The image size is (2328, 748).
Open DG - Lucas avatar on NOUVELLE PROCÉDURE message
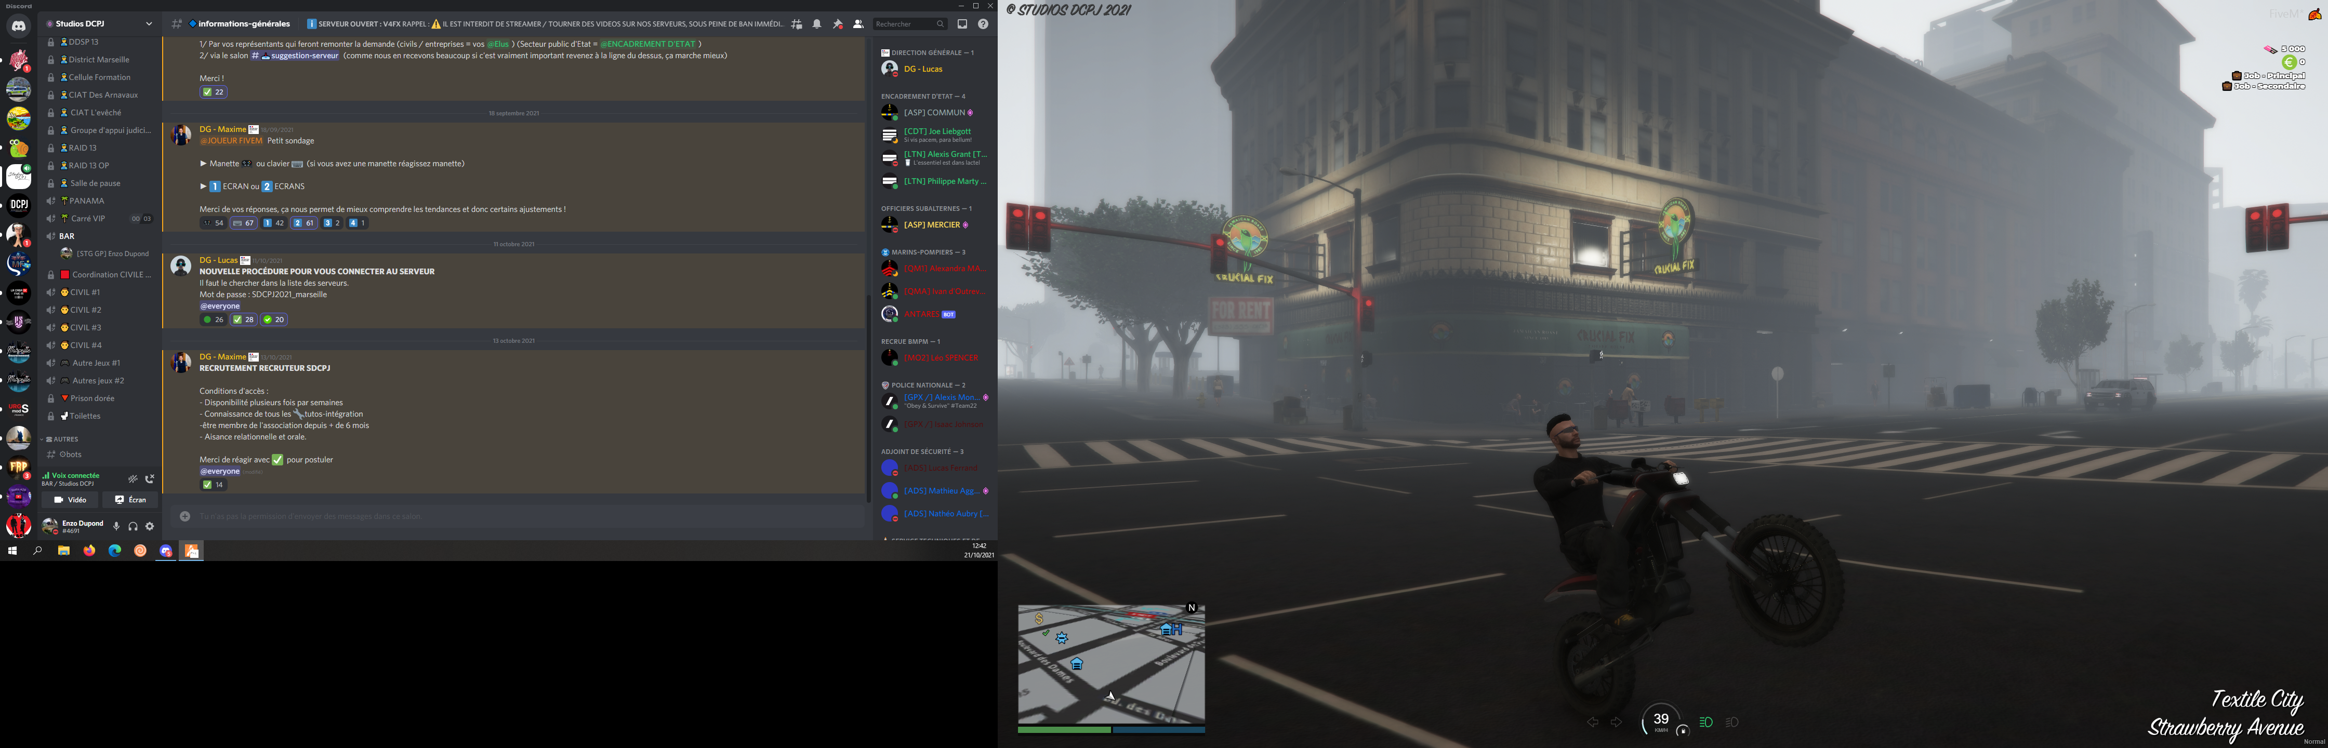coord(181,265)
